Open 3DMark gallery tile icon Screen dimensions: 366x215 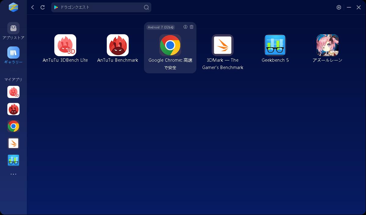tap(223, 45)
